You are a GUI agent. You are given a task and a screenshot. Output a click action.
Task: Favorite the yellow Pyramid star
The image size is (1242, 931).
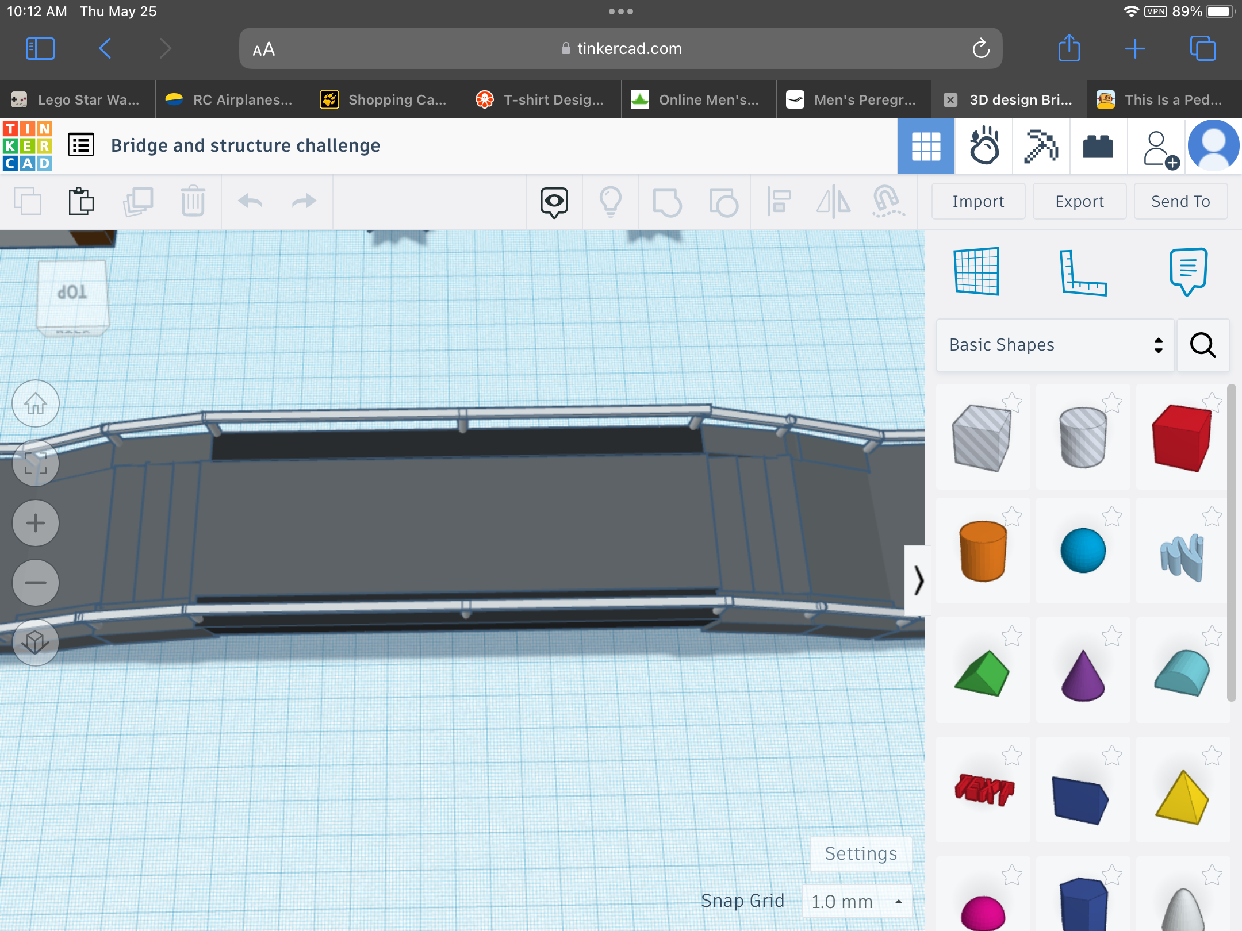point(1212,755)
